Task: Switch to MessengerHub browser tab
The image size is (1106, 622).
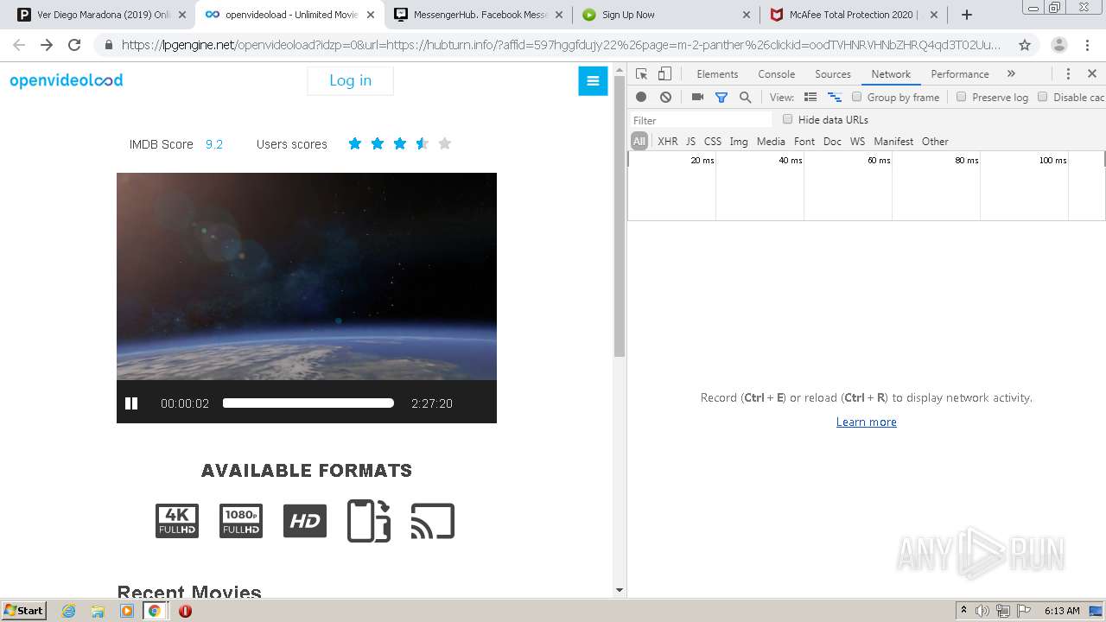Action: 480,15
